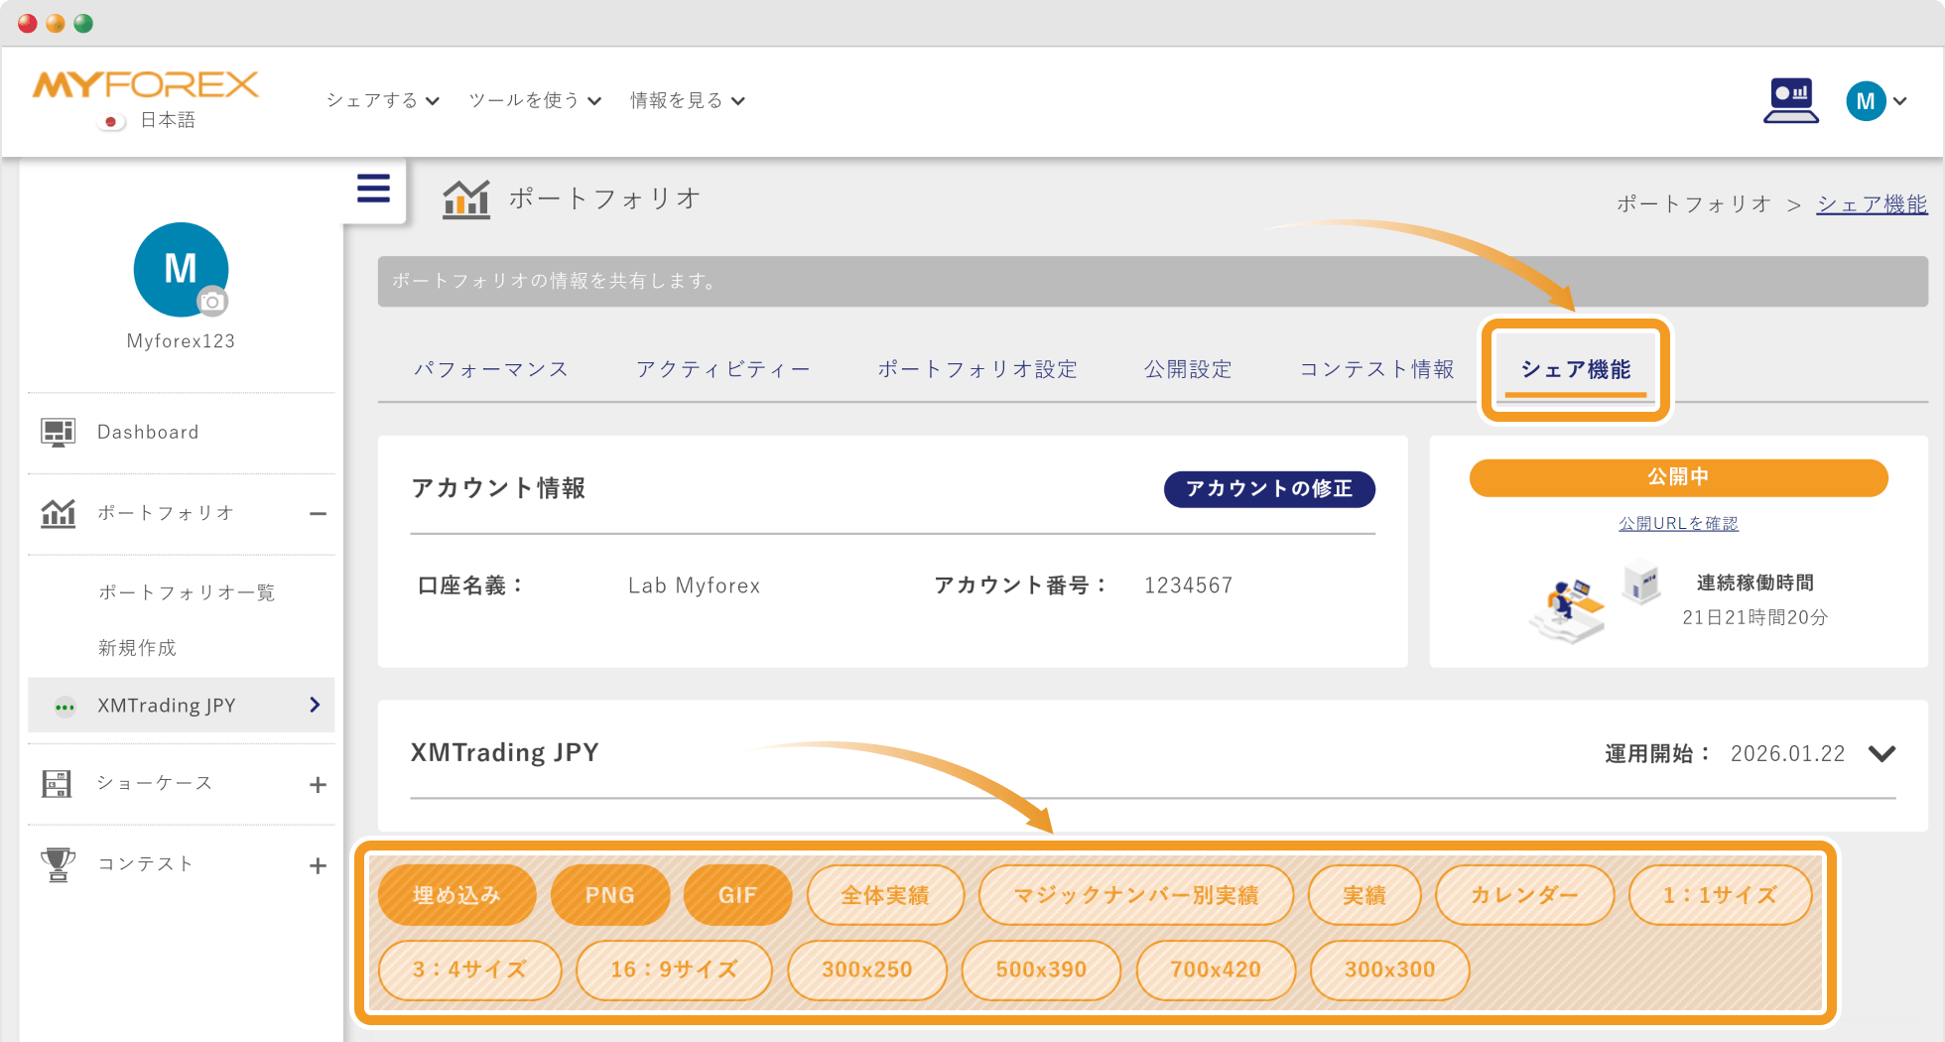Click the Japanese flag language icon
The image size is (1945, 1042).
tap(111, 121)
